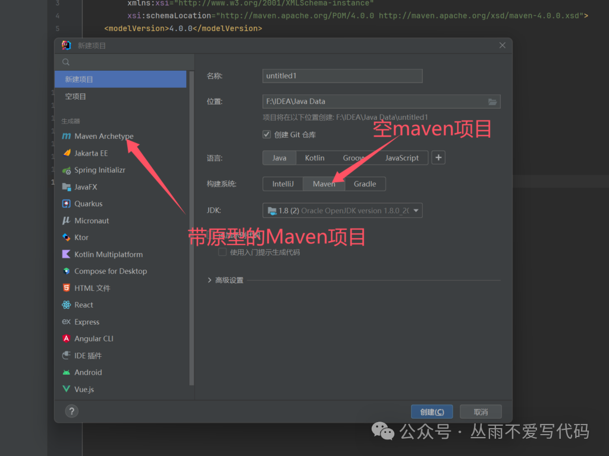Click the Jakarta EE icon
This screenshot has width=609, height=456.
[67, 153]
